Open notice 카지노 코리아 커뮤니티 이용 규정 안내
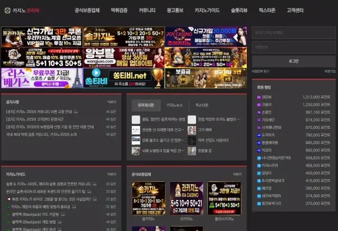The height and width of the screenshot is (231, 338). point(39,112)
